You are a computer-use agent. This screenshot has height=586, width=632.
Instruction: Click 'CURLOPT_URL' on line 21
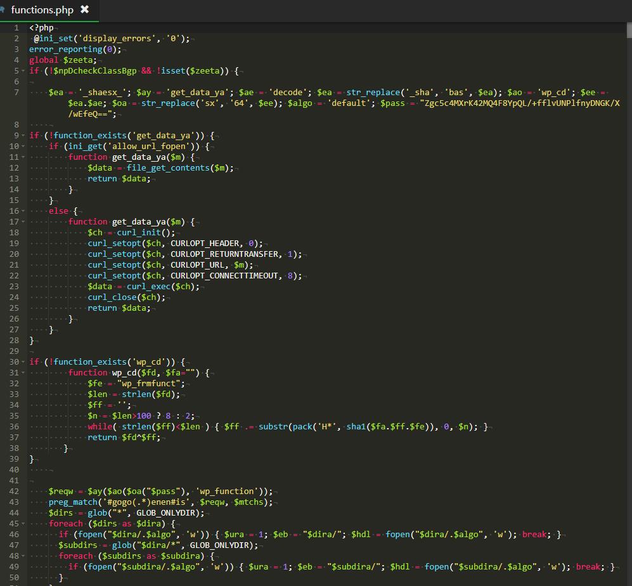(x=198, y=265)
